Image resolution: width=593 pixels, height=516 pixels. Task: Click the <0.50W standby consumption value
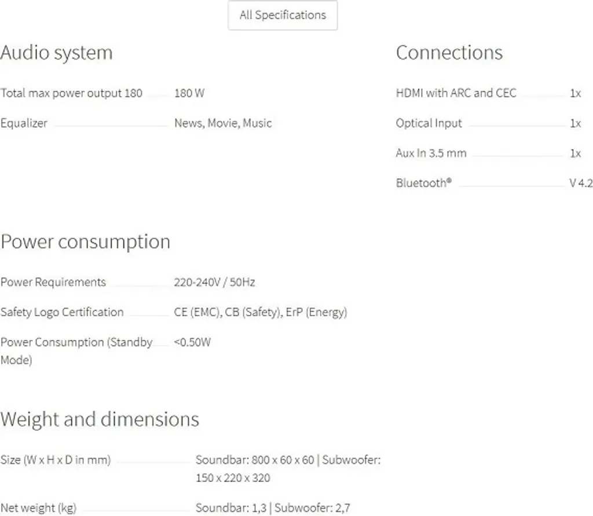[x=192, y=342]
